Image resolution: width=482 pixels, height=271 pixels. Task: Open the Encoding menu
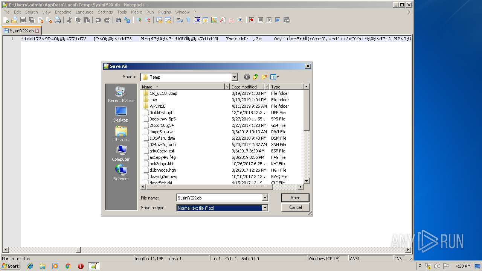tap(63, 12)
